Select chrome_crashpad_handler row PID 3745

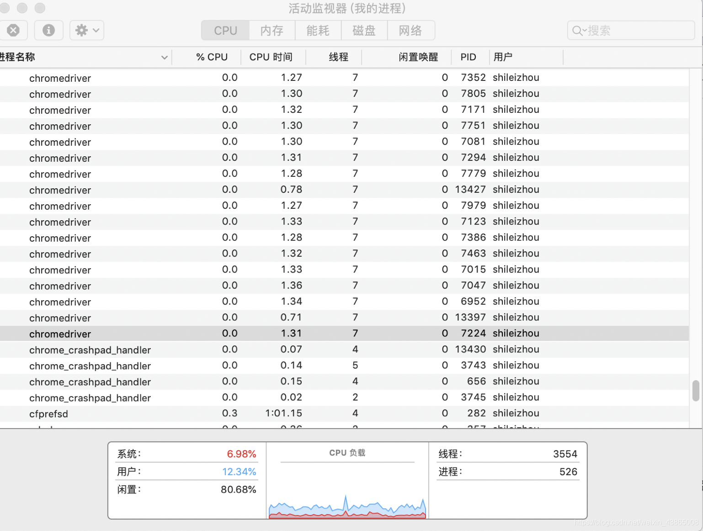(344, 398)
